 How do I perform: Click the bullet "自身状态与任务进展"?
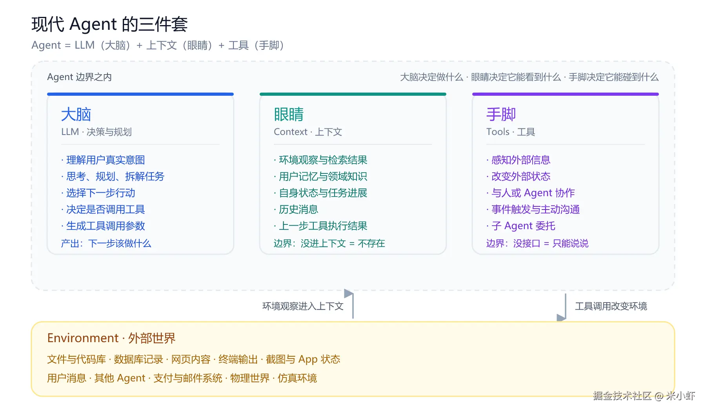coord(320,193)
